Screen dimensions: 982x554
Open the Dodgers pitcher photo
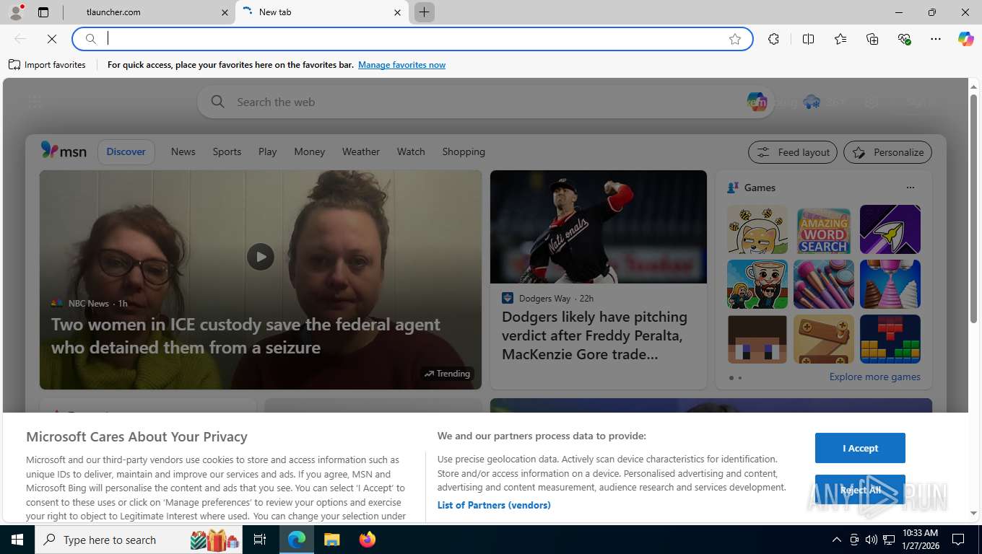599,227
